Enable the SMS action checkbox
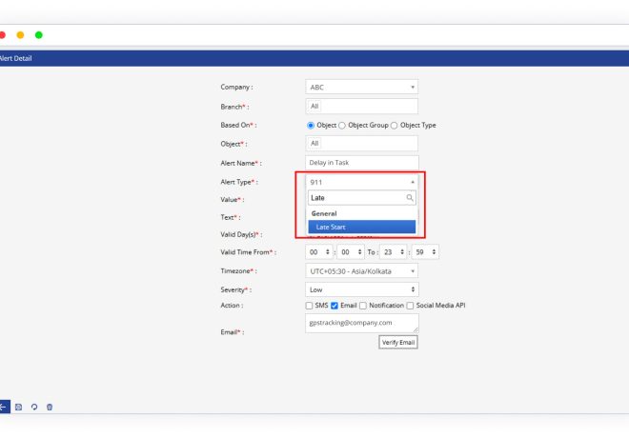Image resolution: width=629 pixels, height=438 pixels. tap(310, 306)
